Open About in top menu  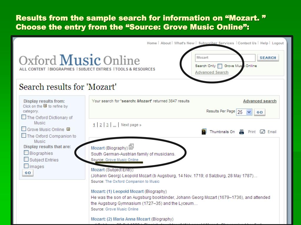(x=165, y=43)
